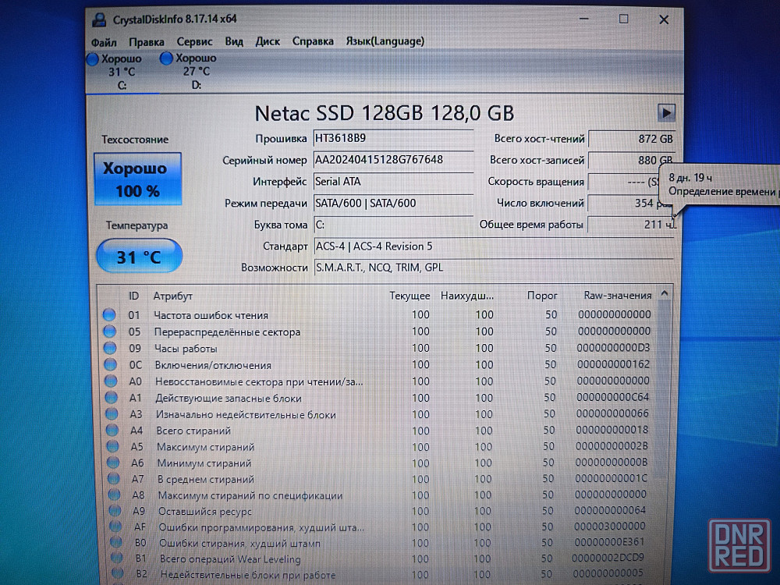Click the transfer mode field SATA/600 | SATA/600
The image size is (780, 585).
393,203
